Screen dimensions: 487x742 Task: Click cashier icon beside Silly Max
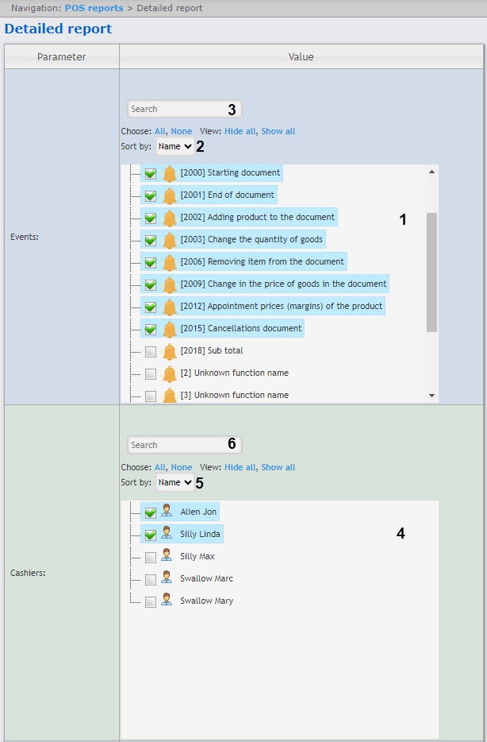(167, 557)
